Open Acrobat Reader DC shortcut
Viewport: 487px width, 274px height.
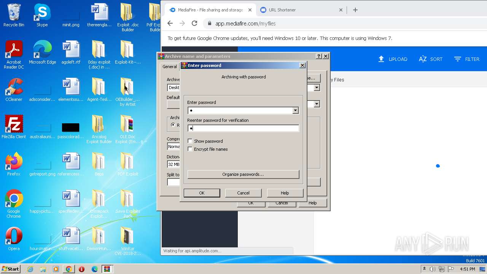pos(14,54)
